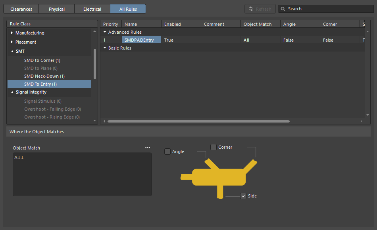Select SMD to Corner (1) rule
Image resolution: width=377 pixels, height=230 pixels.
tap(42, 60)
